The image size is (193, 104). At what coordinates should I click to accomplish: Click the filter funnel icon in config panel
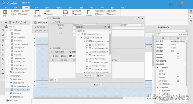(158, 34)
